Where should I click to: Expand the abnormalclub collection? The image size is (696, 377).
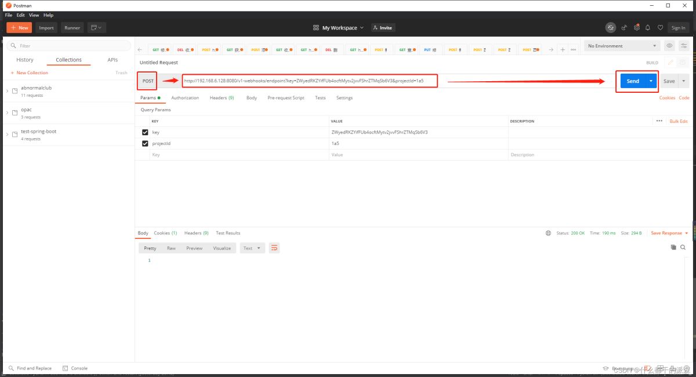[x=7, y=91]
